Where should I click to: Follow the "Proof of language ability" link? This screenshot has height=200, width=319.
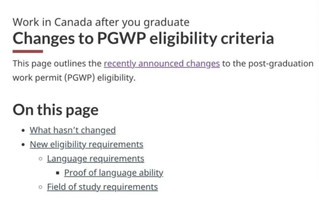point(114,173)
